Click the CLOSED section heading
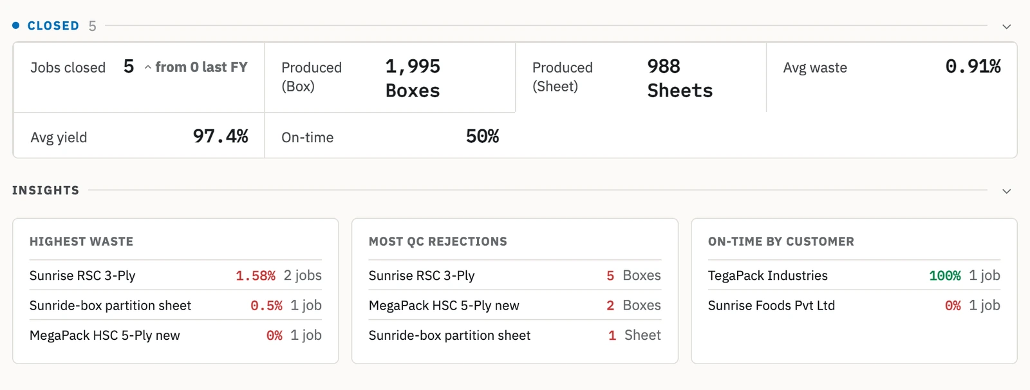The image size is (1030, 390). click(53, 26)
